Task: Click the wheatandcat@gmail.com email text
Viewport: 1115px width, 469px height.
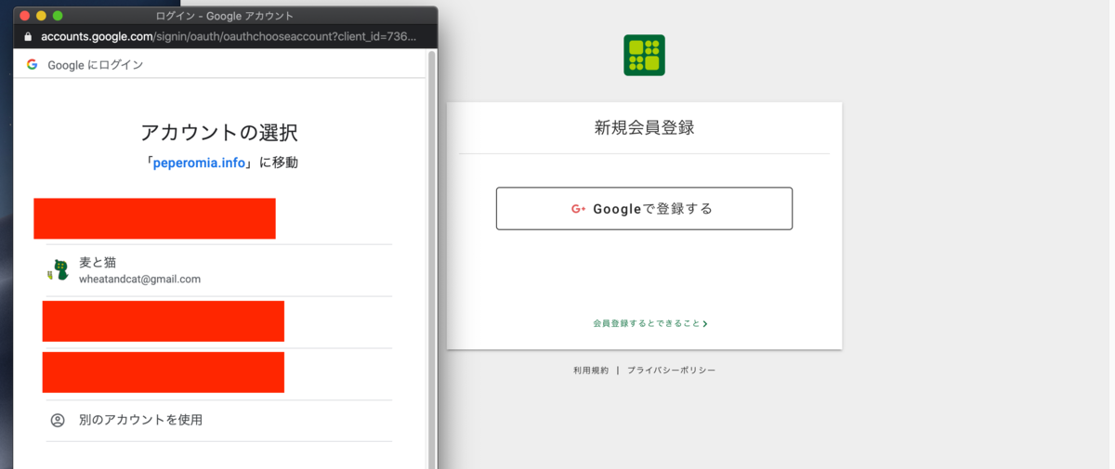Action: [140, 279]
